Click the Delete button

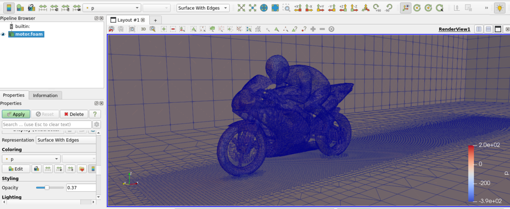74,114
